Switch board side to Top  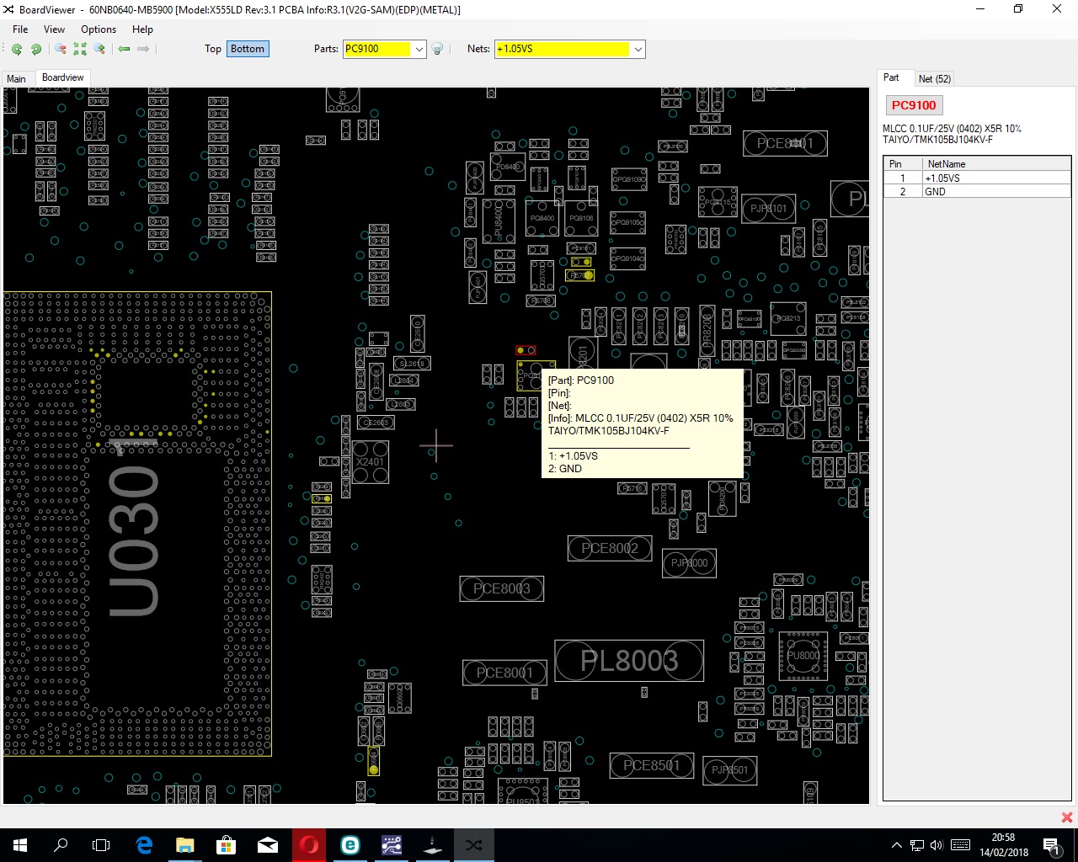tap(213, 49)
